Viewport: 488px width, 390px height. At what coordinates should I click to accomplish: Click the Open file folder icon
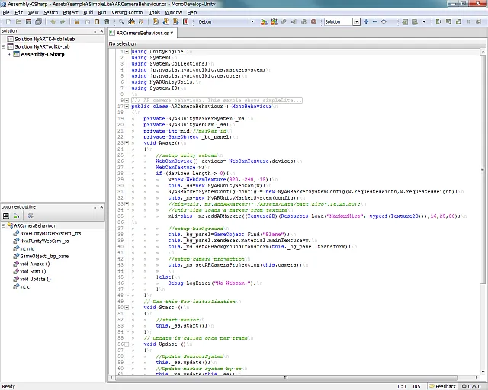point(18,22)
